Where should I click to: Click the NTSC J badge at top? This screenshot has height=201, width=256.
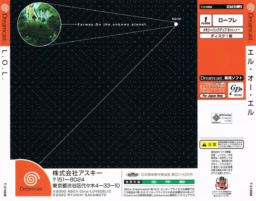(x=235, y=7)
